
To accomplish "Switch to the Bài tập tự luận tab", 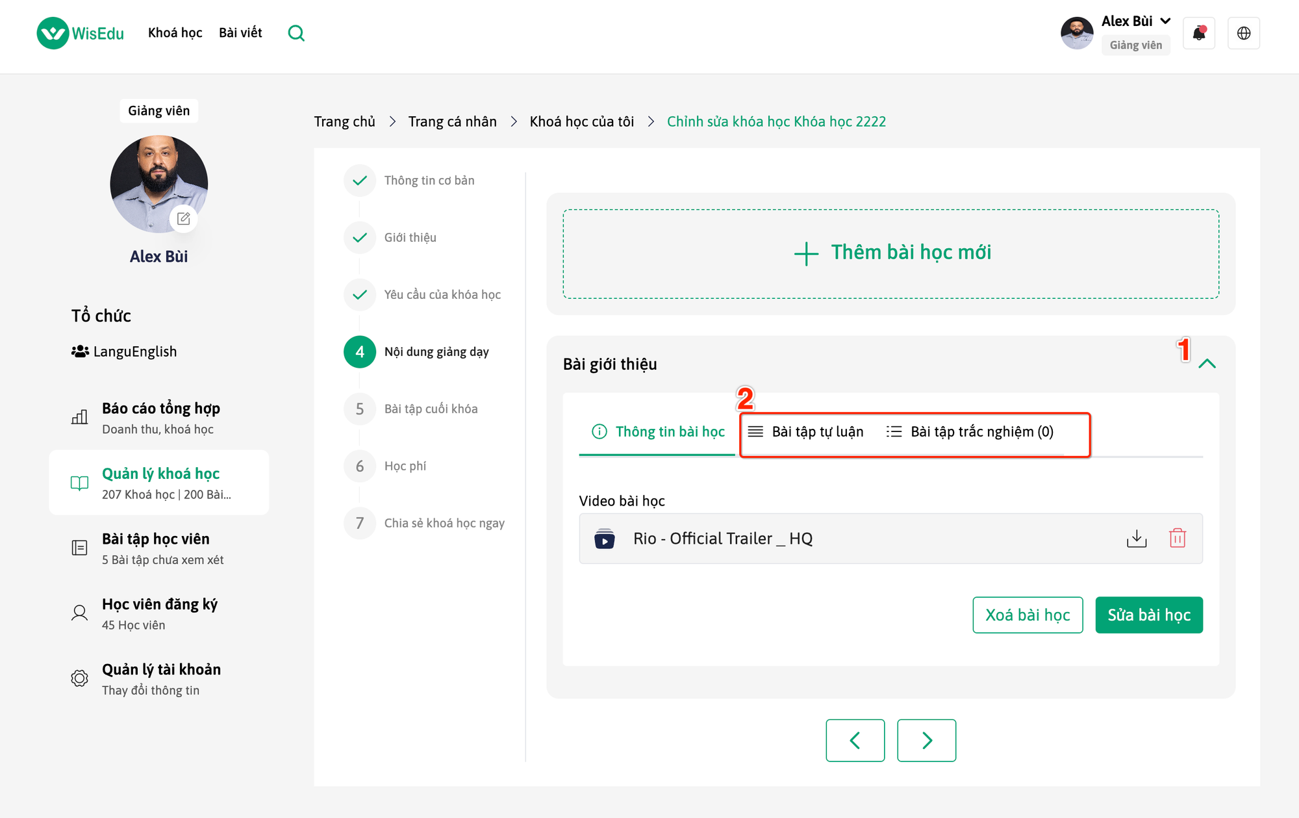I will pos(806,432).
